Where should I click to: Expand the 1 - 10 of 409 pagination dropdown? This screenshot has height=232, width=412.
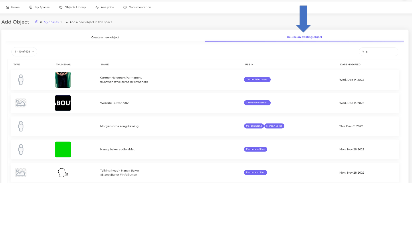point(24,52)
